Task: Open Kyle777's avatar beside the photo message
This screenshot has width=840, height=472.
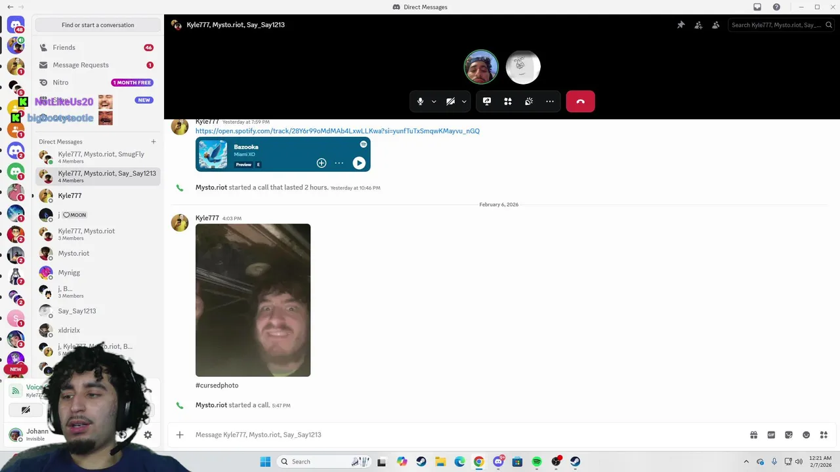Action: click(x=180, y=223)
